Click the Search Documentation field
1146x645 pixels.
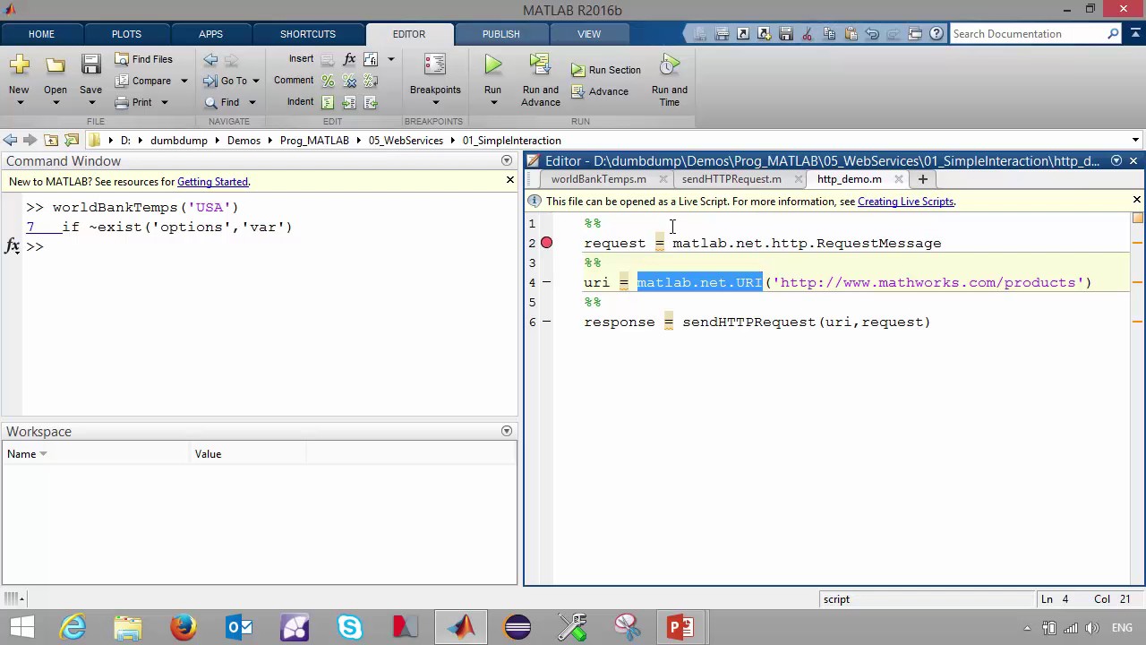(1028, 34)
